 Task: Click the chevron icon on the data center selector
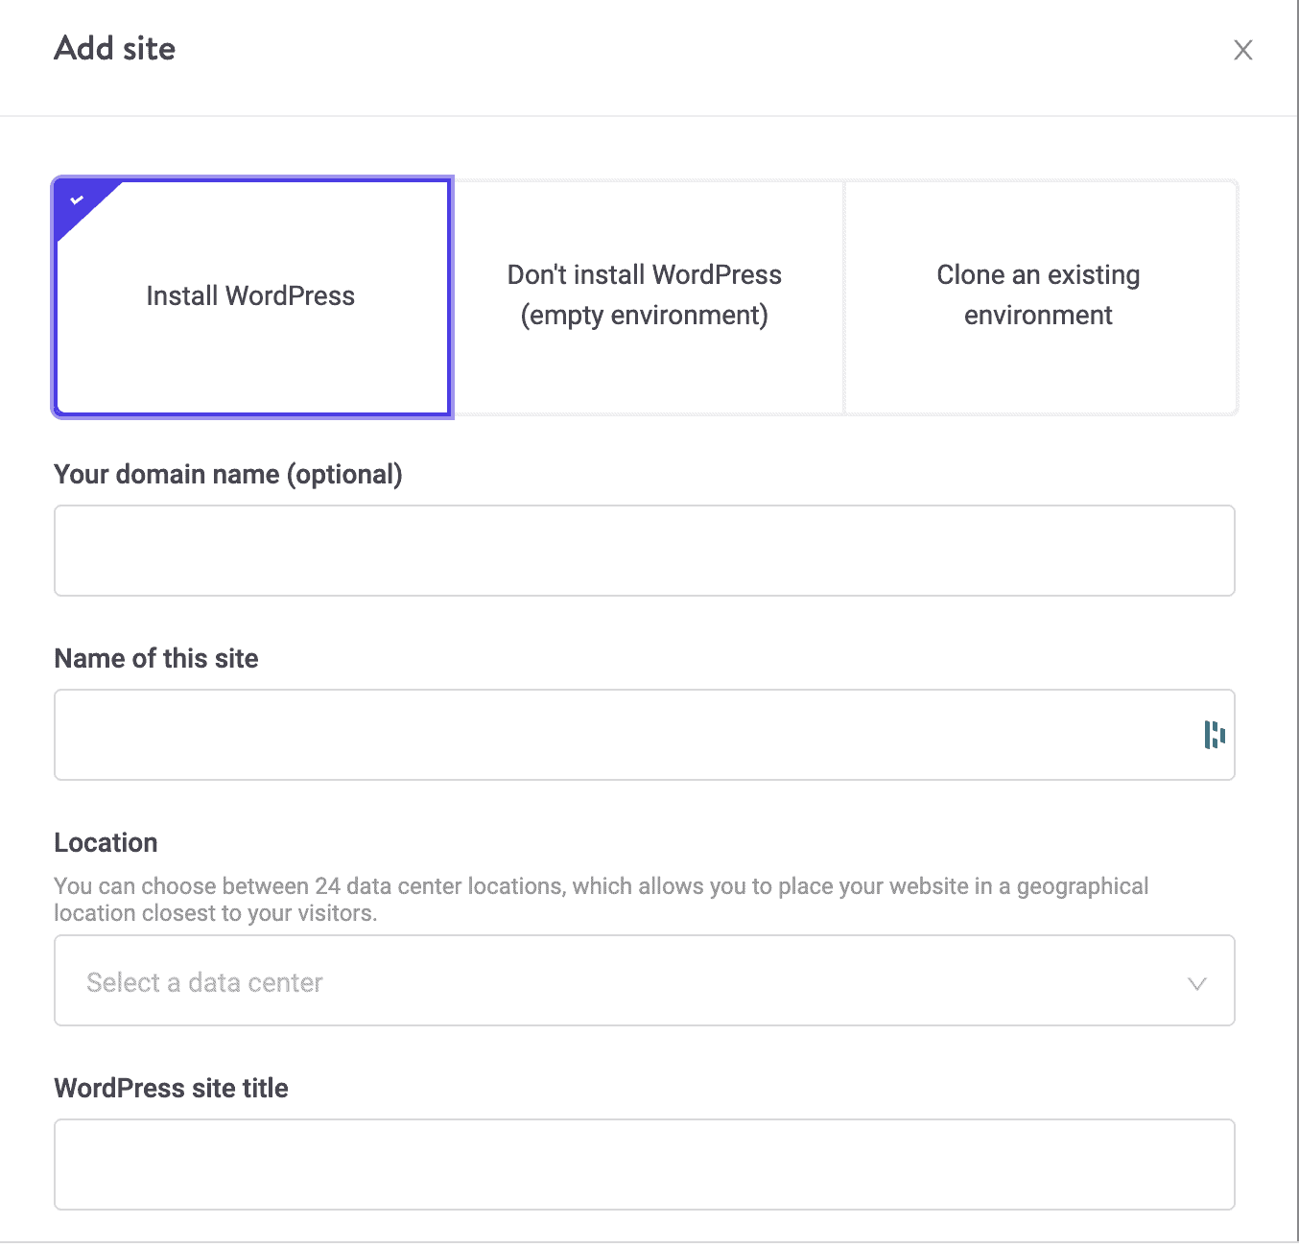pos(1195,983)
